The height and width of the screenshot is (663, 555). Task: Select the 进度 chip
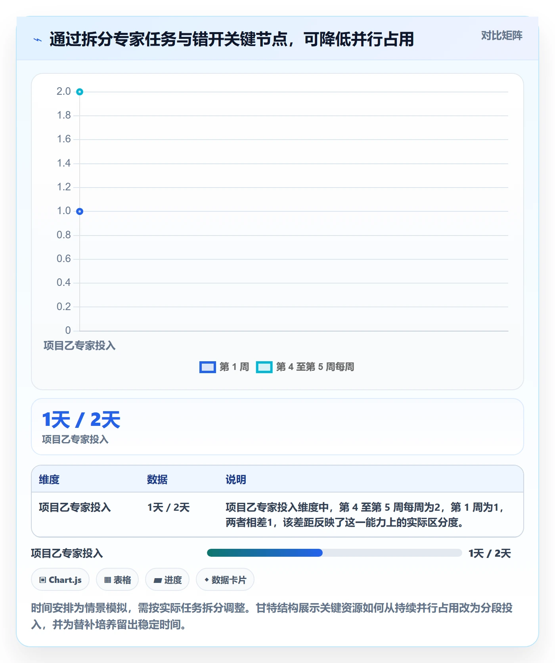pyautogui.click(x=167, y=580)
